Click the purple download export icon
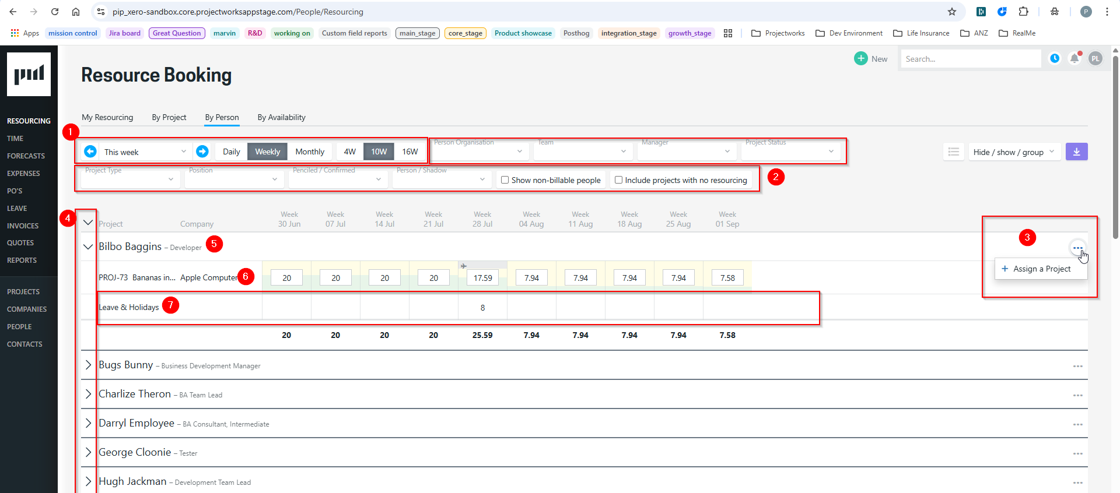1120x493 pixels. [x=1076, y=152]
